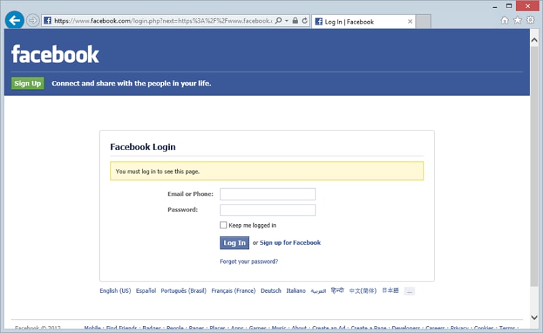This screenshot has height=333, width=543.
Task: Select the Arabic language link
Action: pyautogui.click(x=318, y=291)
